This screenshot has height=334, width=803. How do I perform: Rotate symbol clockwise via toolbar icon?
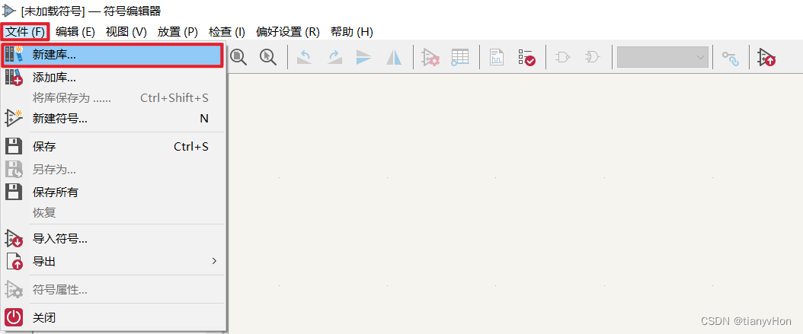(334, 57)
